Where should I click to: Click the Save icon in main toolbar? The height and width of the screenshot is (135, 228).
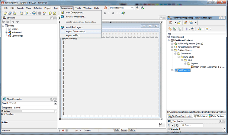34,13
